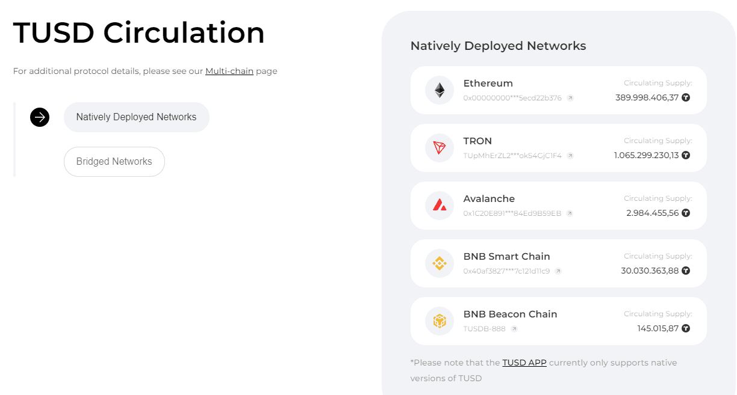Screen dimensions: 737x395
Task: Open the external link for Ethereum's contract address
Action: (570, 97)
